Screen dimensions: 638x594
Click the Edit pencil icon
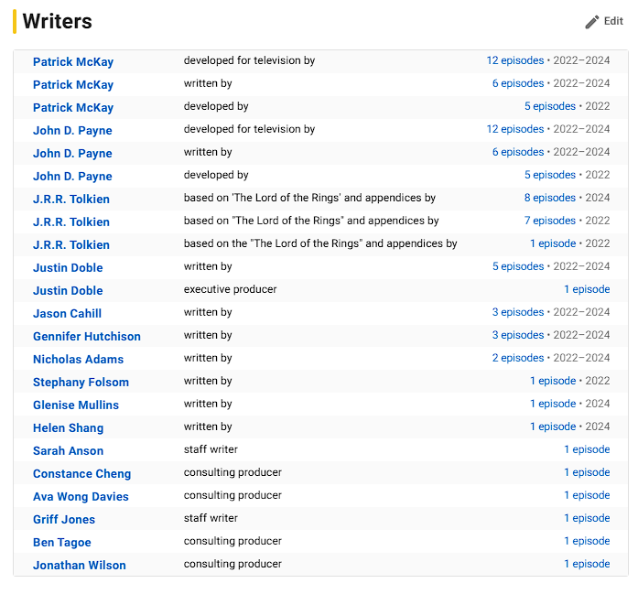pyautogui.click(x=592, y=22)
